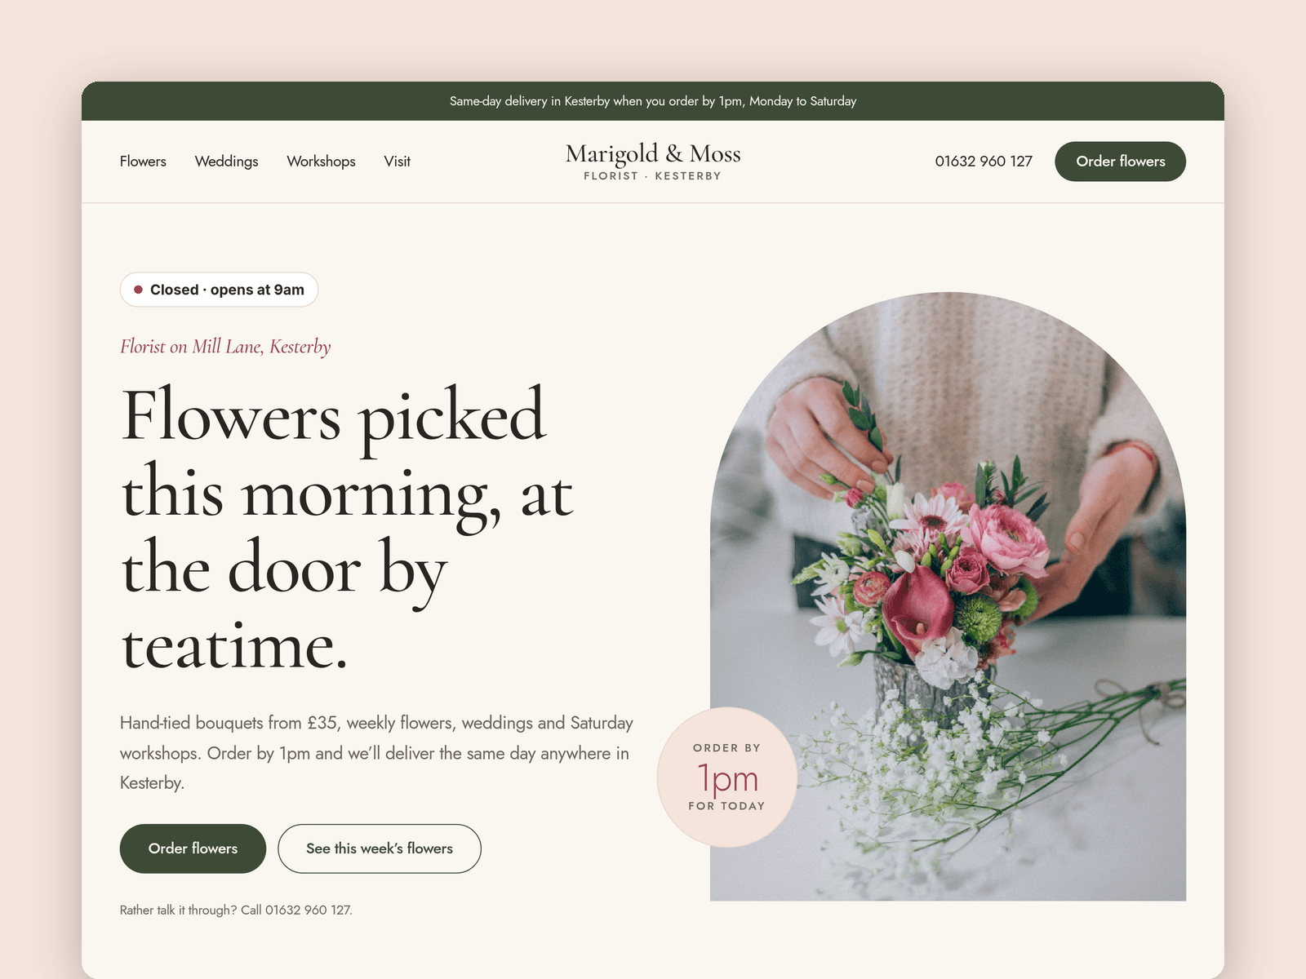Image resolution: width=1306 pixels, height=979 pixels.
Task: Click the header Order flowers button
Action: pyautogui.click(x=1120, y=162)
